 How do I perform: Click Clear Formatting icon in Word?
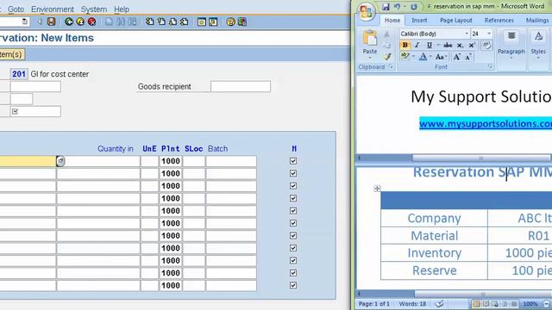coord(486,45)
